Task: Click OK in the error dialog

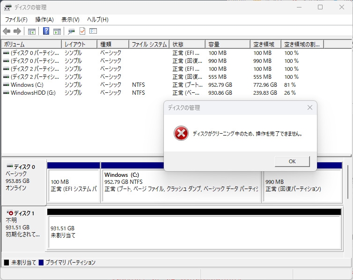Action: click(x=292, y=161)
